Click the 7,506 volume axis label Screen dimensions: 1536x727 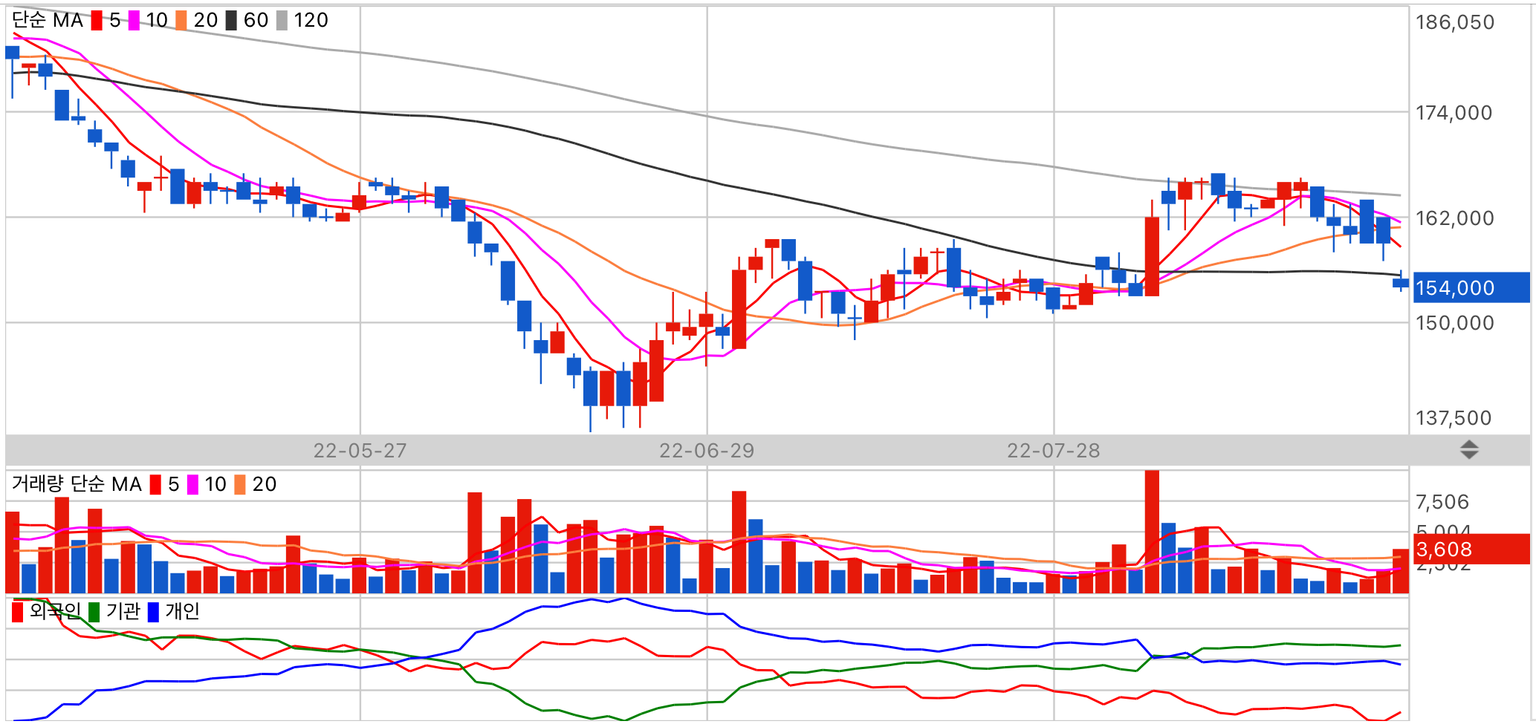[1442, 502]
